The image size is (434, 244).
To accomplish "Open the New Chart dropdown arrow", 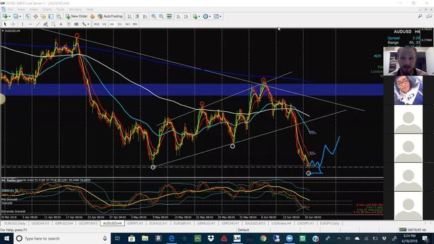I will [x=9, y=16].
